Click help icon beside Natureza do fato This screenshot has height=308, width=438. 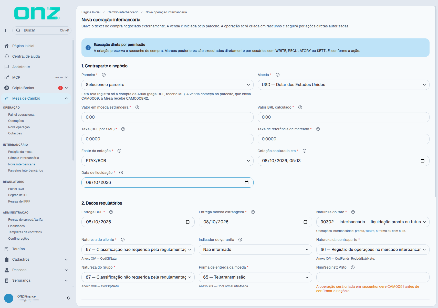point(353,212)
